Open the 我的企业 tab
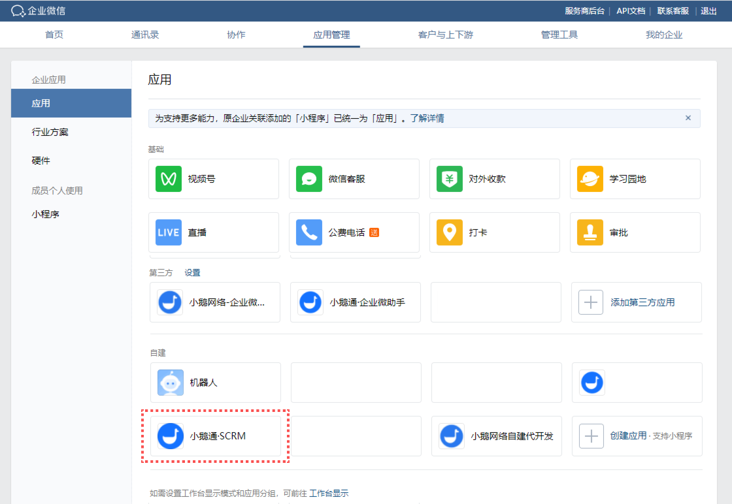The height and width of the screenshot is (504, 732). (x=664, y=35)
